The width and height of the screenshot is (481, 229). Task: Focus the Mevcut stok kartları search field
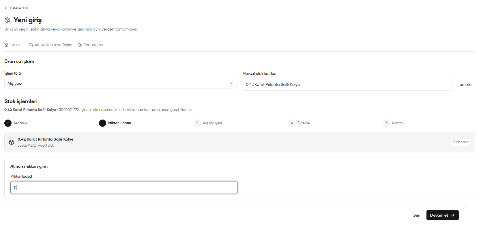[347, 84]
